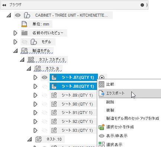Click the 製造モデル icon
Viewport: 161px width, 147px height.
[24, 51]
